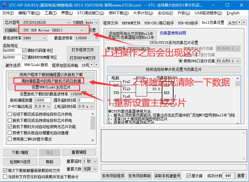Click the 检测MCU选项 button
This screenshot has height=182, width=249.
pyautogui.click(x=20, y=162)
